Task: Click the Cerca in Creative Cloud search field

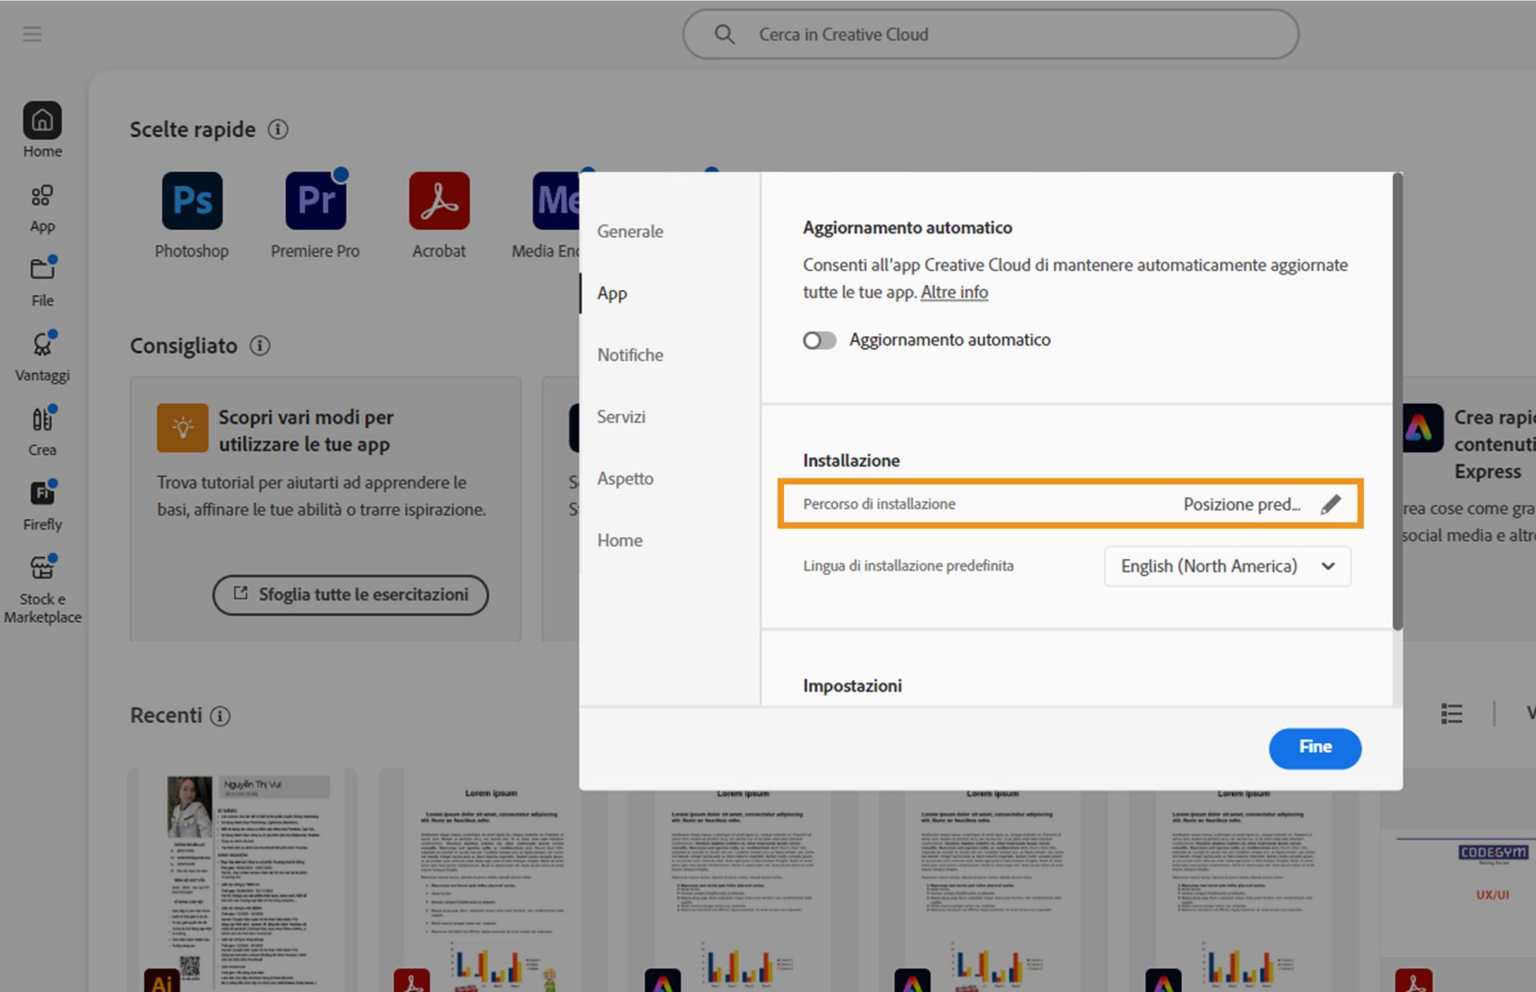Action: pos(990,34)
